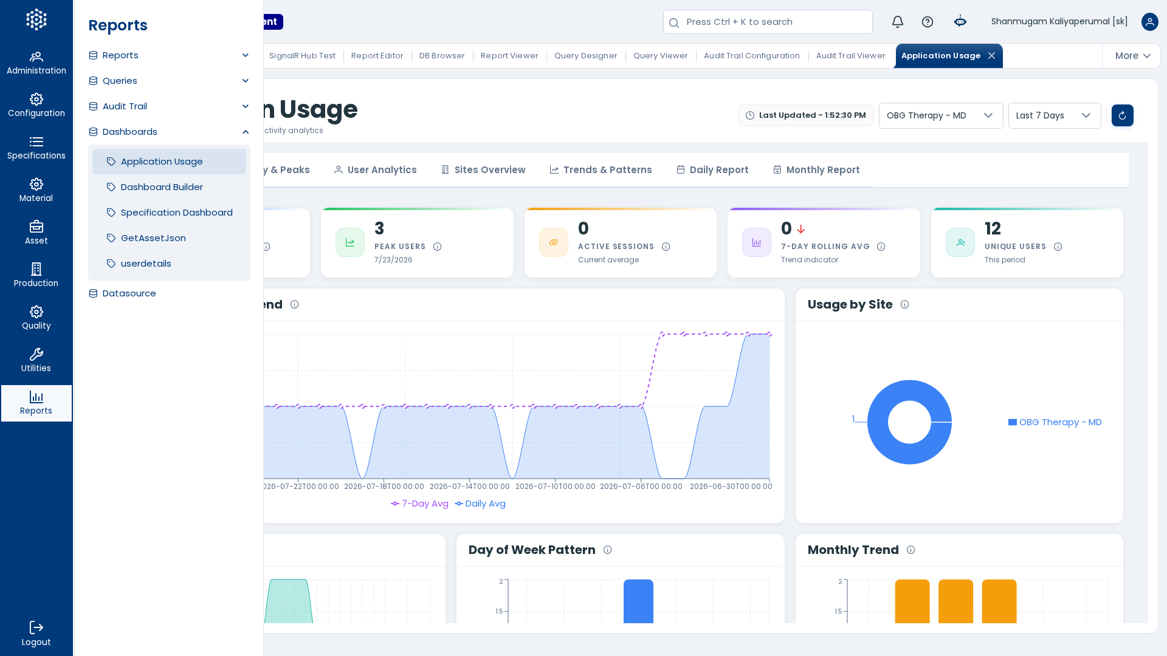Click Logout in the sidebar
This screenshot has height=656, width=1167.
[x=36, y=634]
